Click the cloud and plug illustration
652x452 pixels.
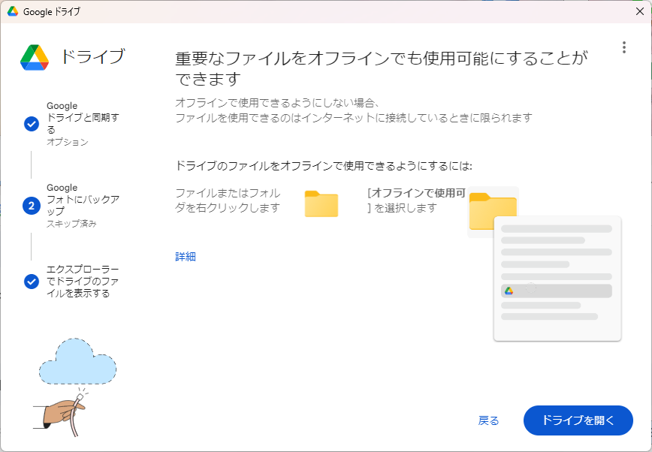[x=77, y=387]
